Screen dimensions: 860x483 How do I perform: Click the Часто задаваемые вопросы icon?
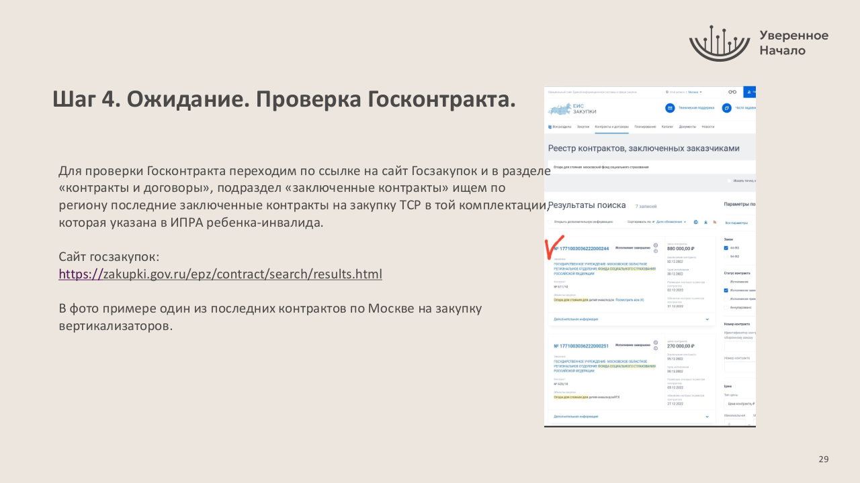click(x=726, y=108)
